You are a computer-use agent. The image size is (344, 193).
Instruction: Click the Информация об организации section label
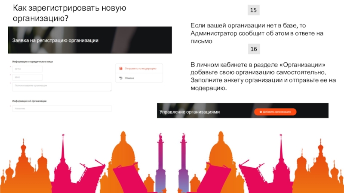[29, 101]
